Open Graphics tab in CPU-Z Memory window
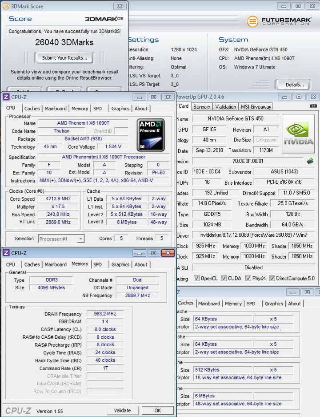 pos(120,264)
